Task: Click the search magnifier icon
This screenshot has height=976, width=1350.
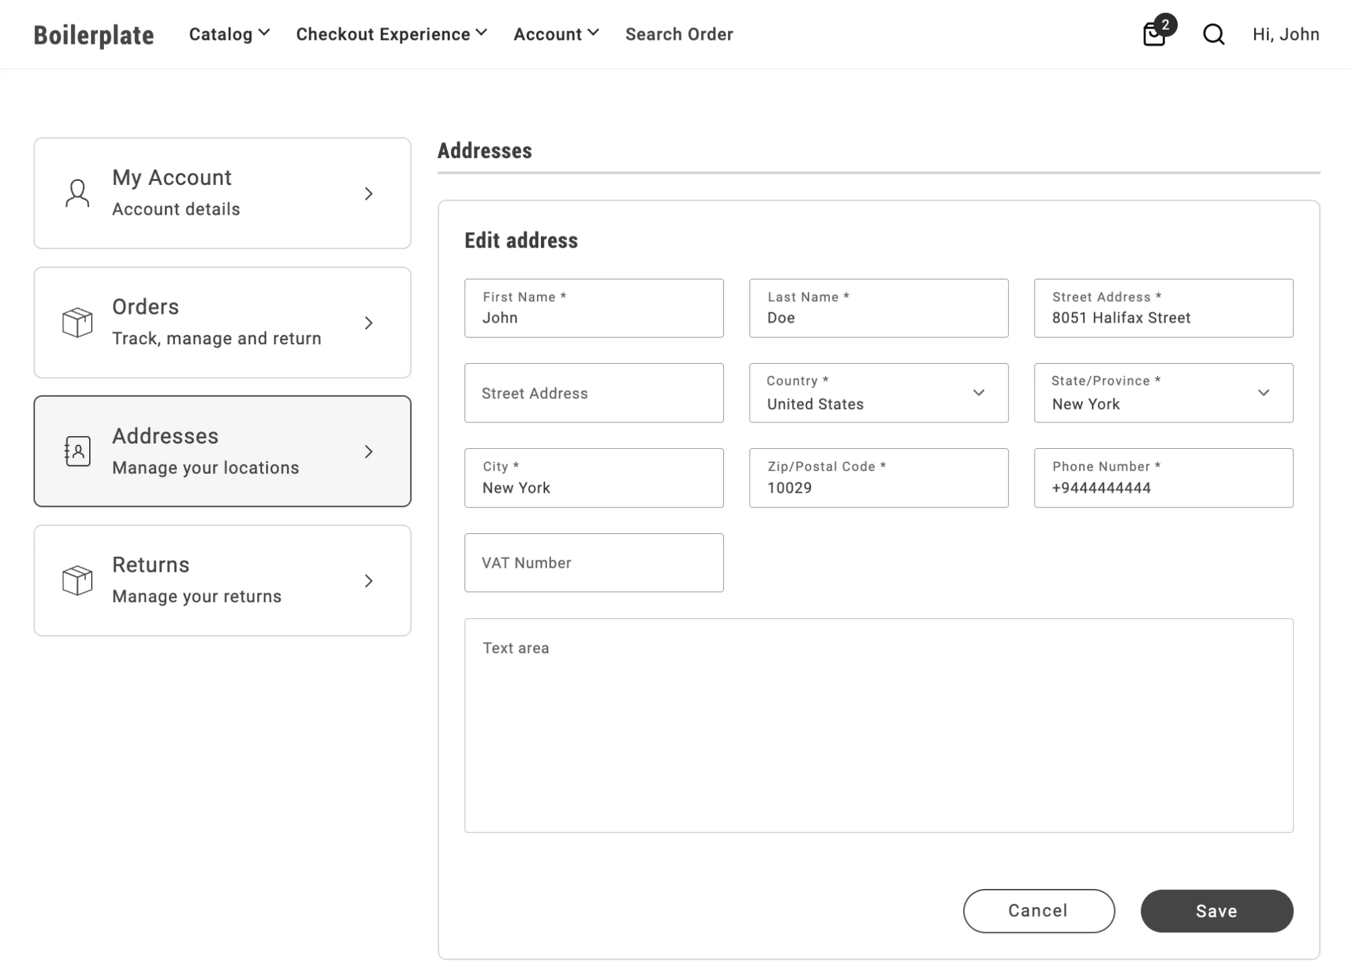Action: tap(1214, 34)
